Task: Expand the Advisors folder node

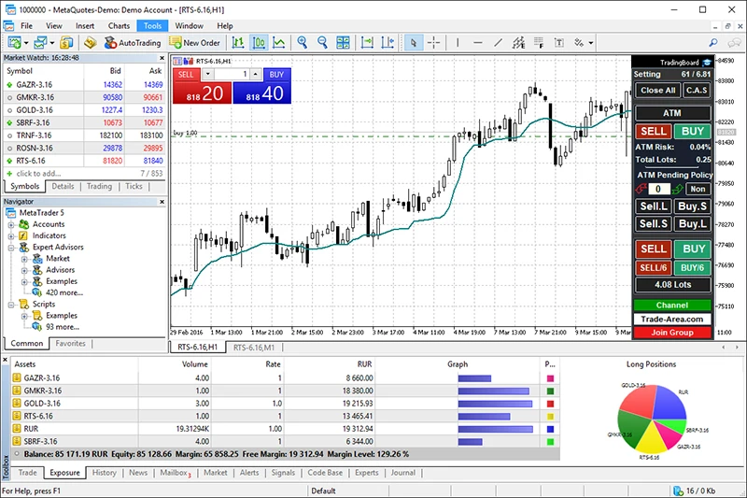Action: [x=24, y=270]
